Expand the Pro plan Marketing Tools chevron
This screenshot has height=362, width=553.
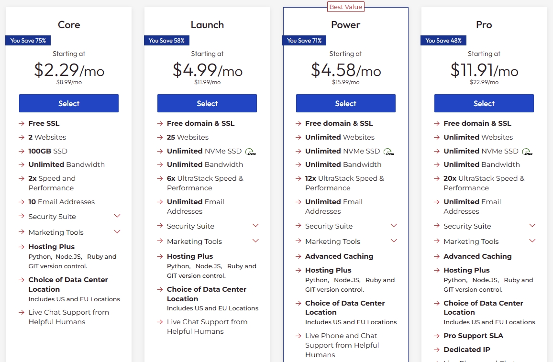532,241
